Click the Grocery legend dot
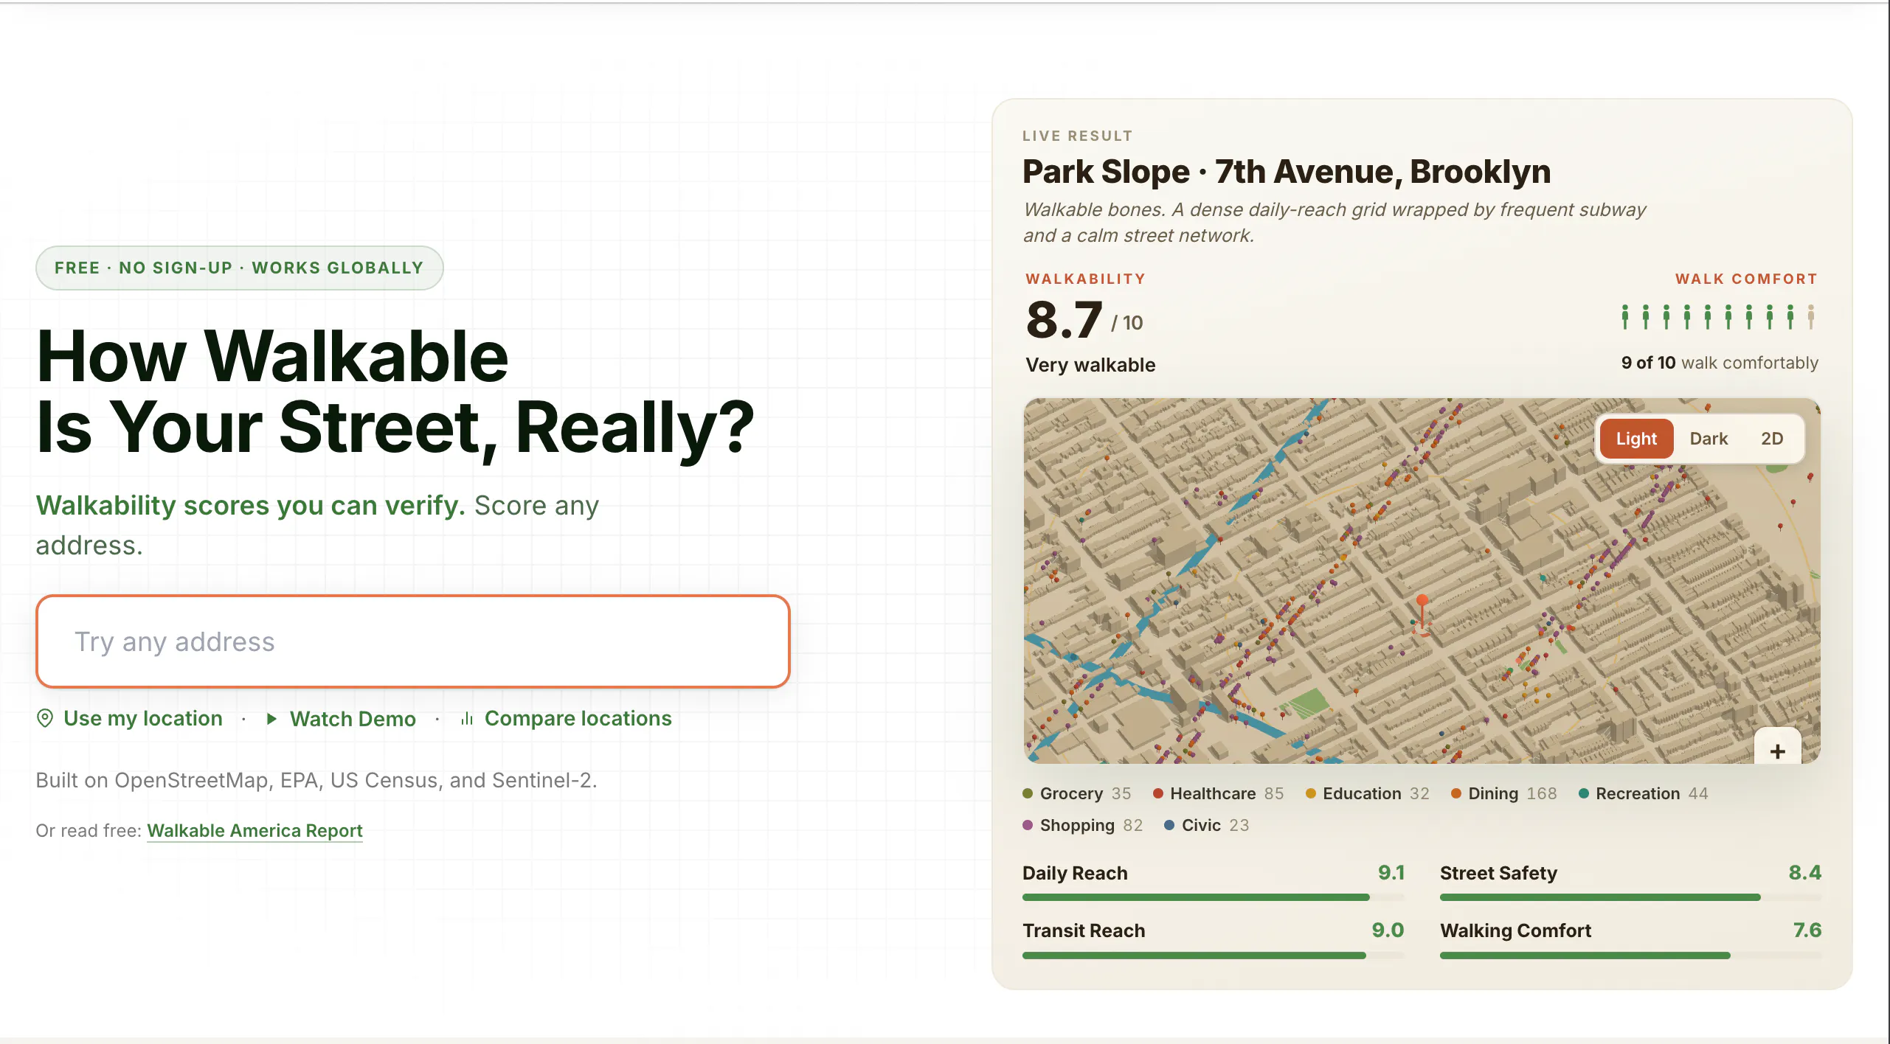This screenshot has width=1890, height=1044. click(x=1028, y=793)
